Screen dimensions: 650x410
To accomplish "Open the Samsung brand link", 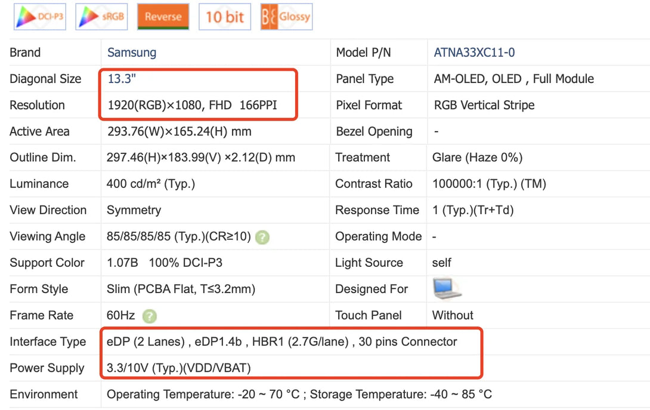I will pyautogui.click(x=132, y=53).
